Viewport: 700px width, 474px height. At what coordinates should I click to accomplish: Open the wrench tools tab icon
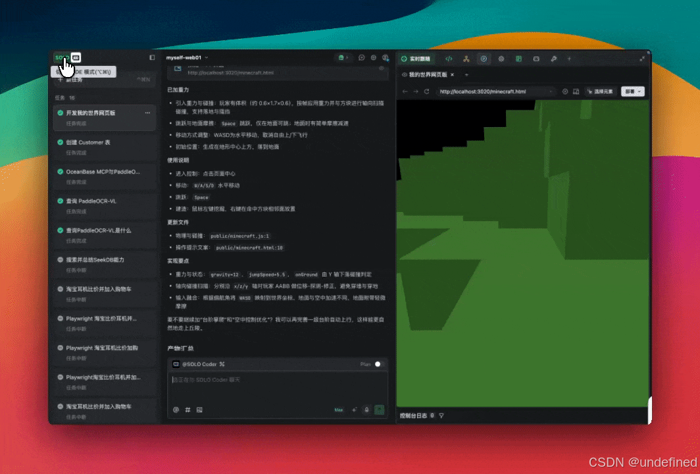coord(553,59)
